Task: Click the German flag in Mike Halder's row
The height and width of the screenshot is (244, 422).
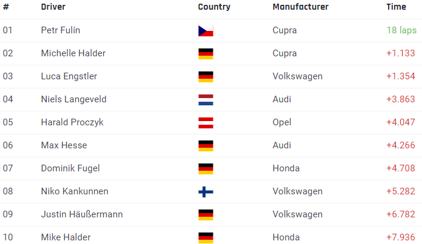Action: (x=206, y=238)
